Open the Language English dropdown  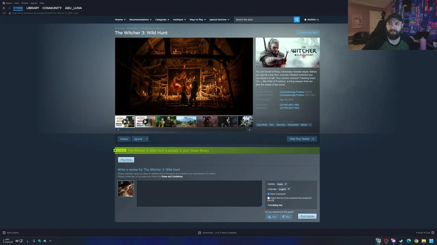click(x=284, y=189)
